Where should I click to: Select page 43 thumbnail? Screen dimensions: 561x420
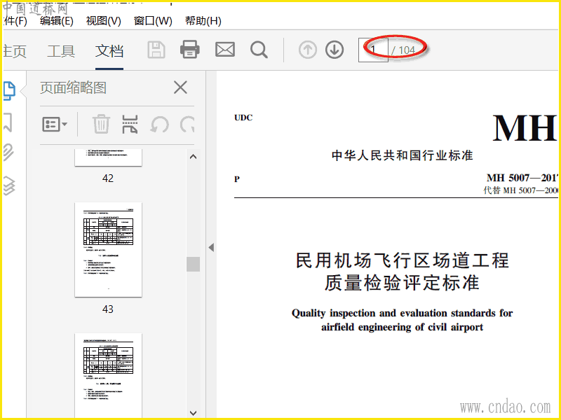pos(108,250)
